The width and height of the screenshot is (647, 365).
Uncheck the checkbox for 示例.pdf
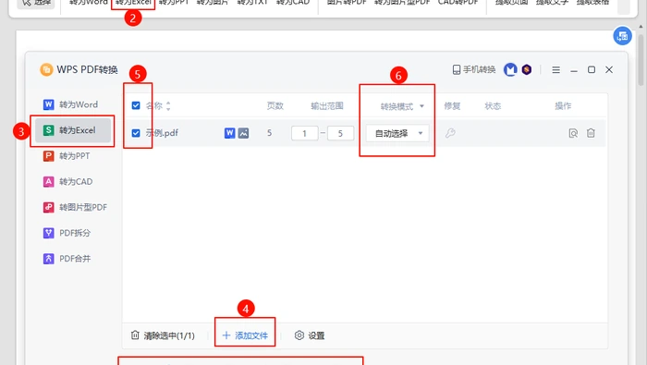(136, 133)
